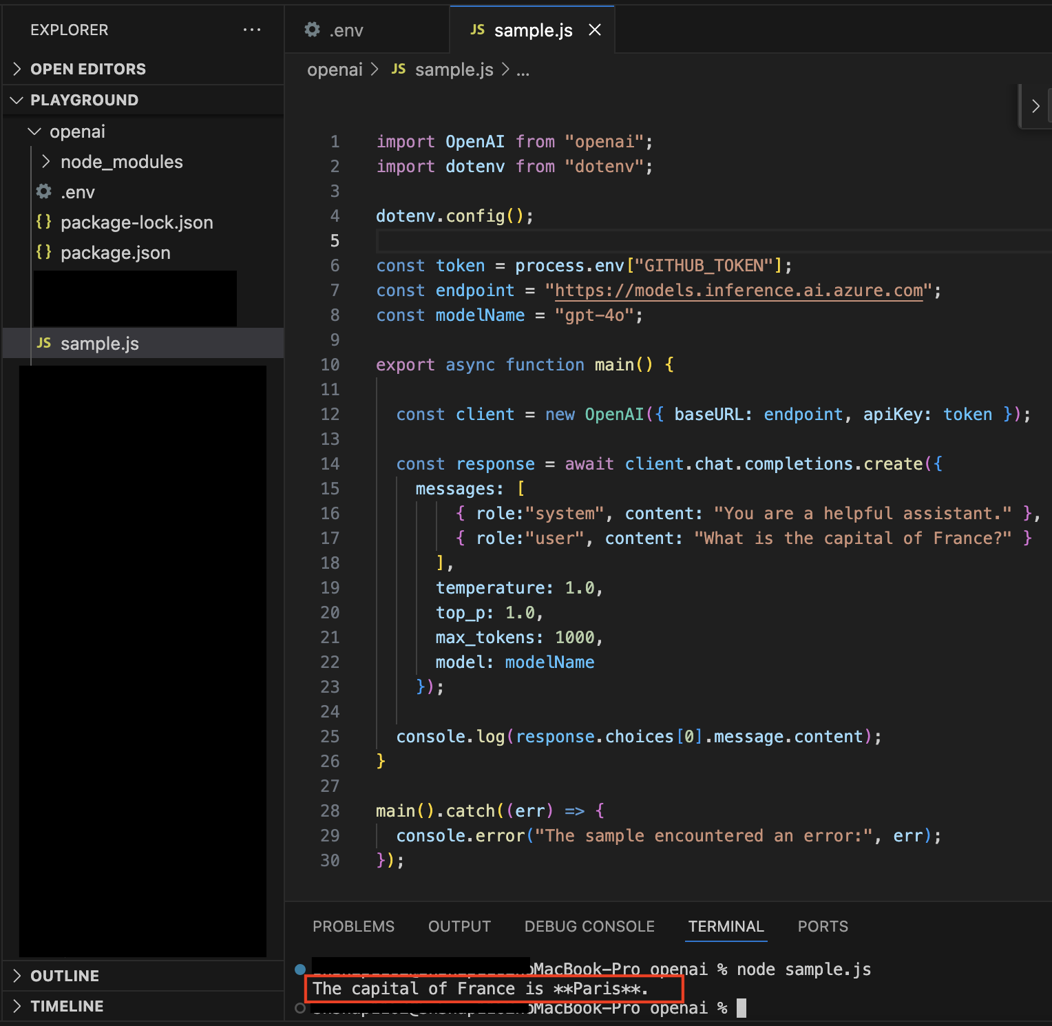Expand the TIMELINE section

tap(17, 1005)
